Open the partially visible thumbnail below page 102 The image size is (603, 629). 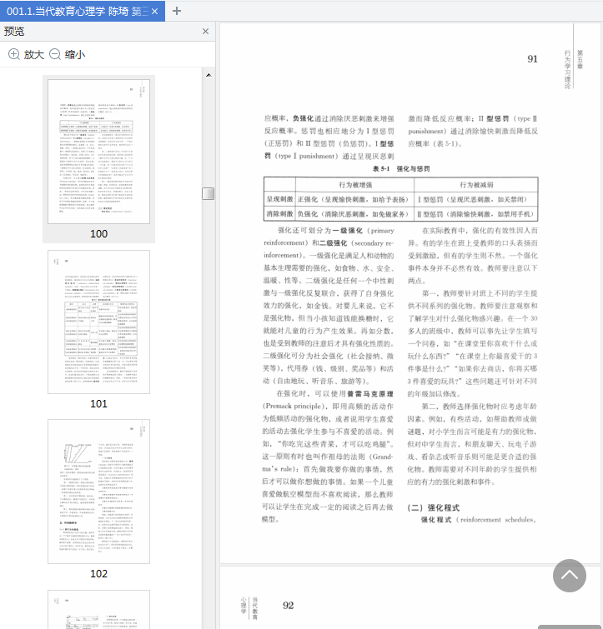click(98, 609)
